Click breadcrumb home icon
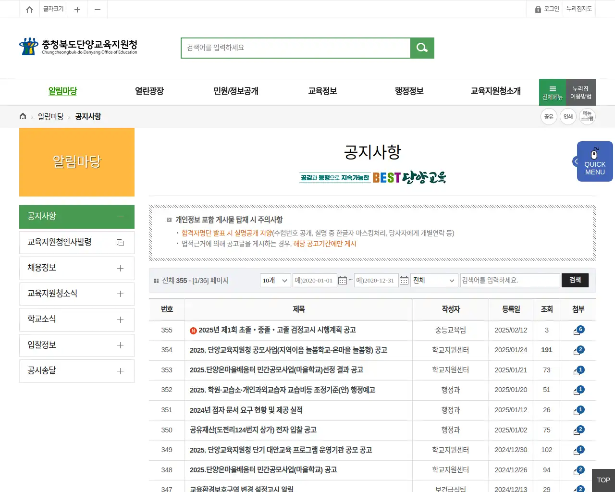 (23, 116)
